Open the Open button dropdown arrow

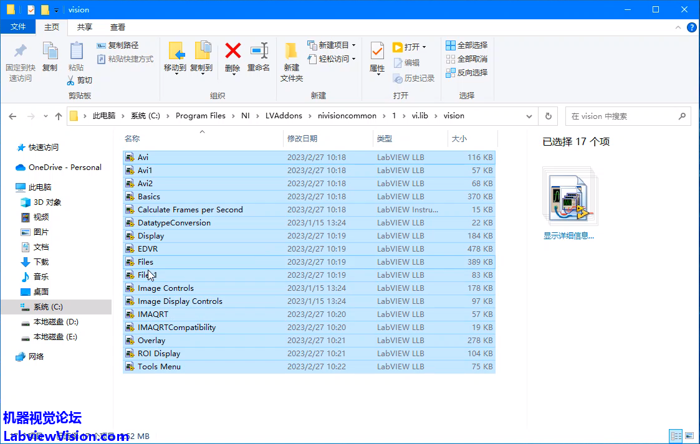424,47
